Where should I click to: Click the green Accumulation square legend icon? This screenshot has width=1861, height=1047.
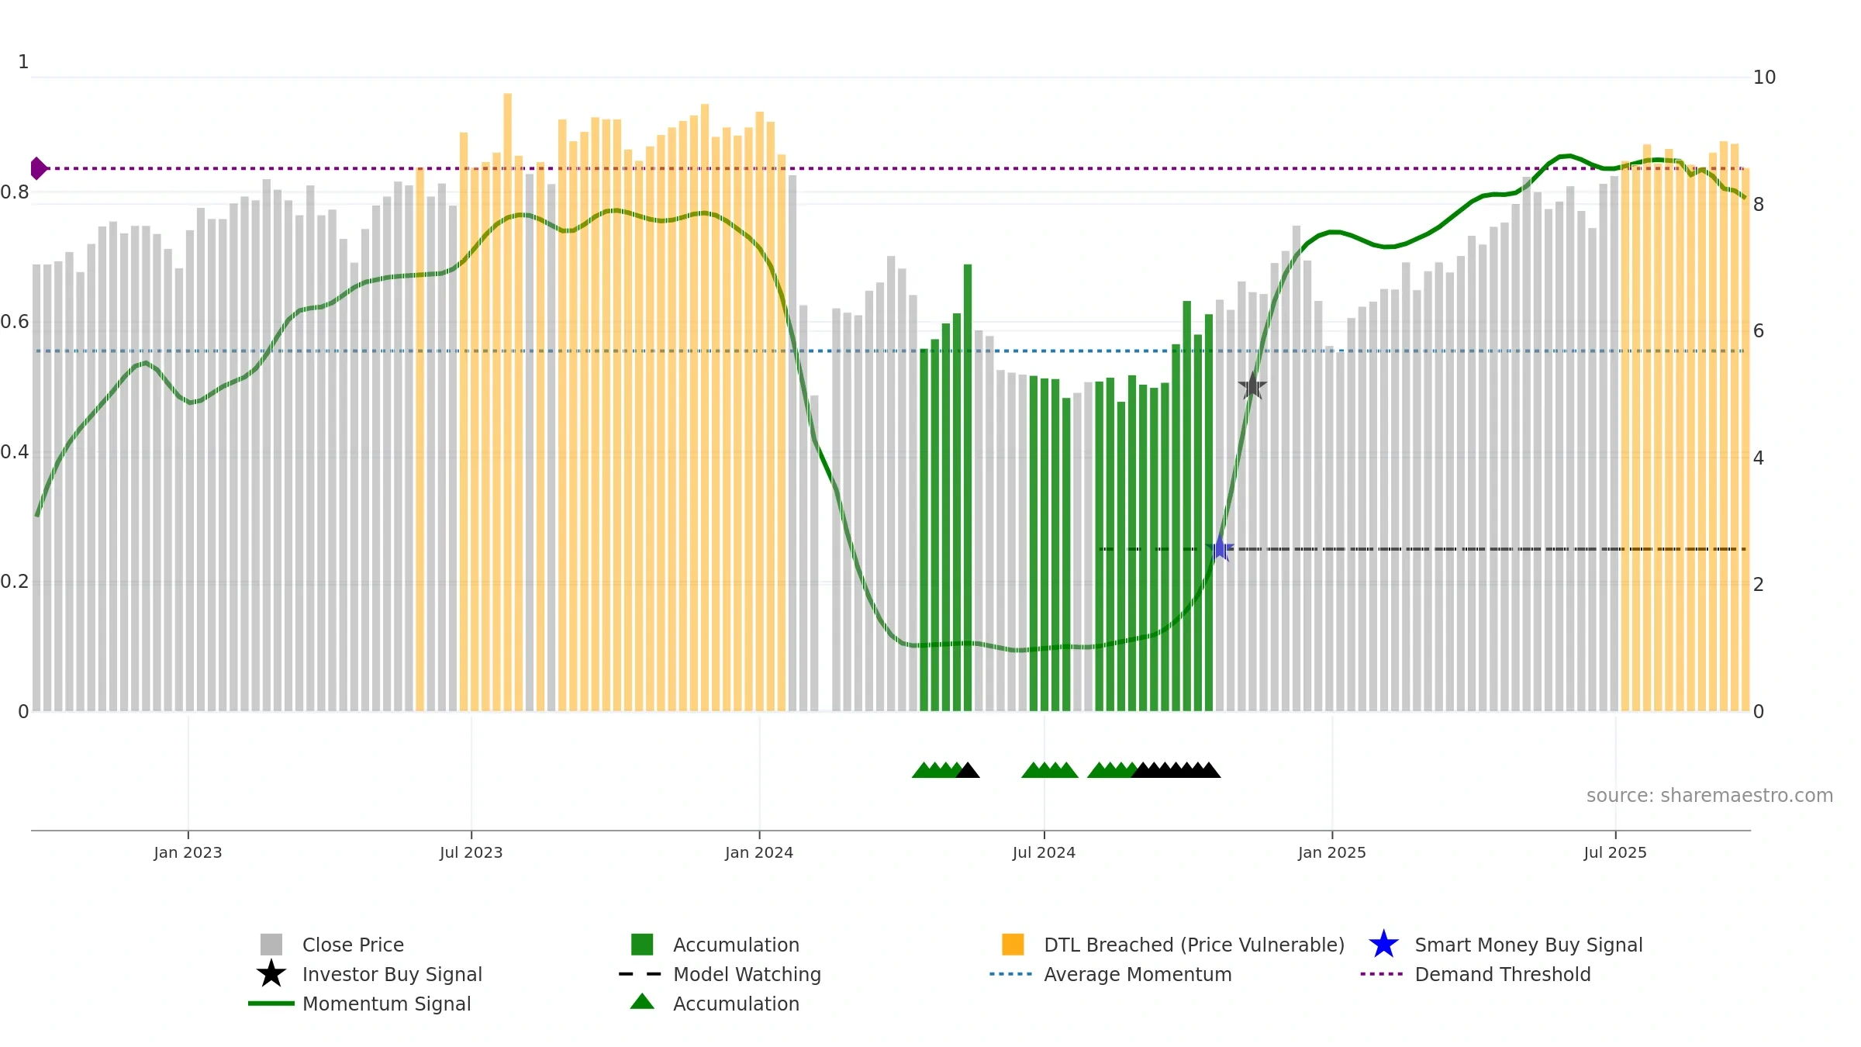[642, 944]
